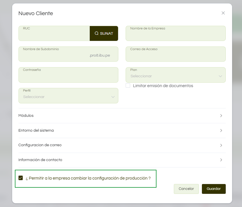Screen dimensions: 242x207
Task: Close the Nuevo Cliente dialog
Action: (223, 13)
